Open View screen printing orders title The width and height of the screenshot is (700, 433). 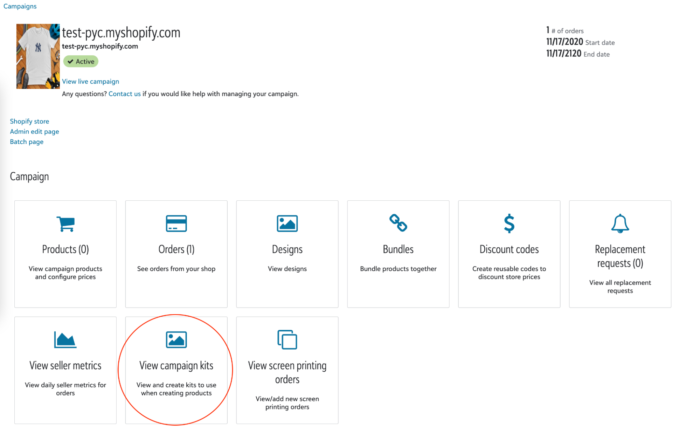[287, 372]
